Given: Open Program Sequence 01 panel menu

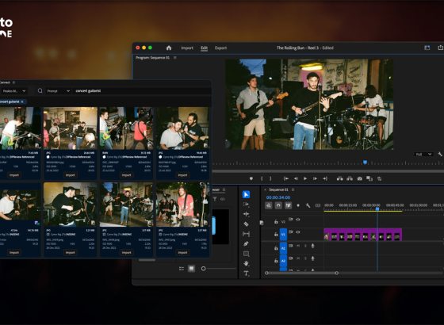Looking at the screenshot, I should point(175,57).
